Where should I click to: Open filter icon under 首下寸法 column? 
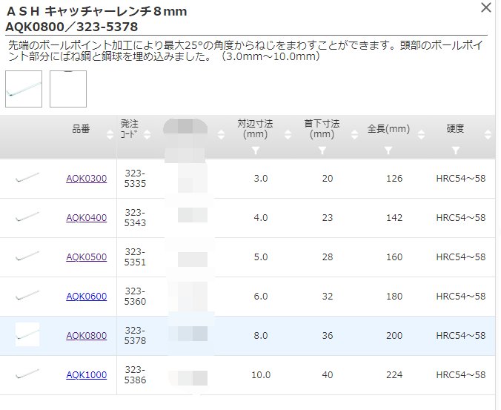(x=322, y=151)
